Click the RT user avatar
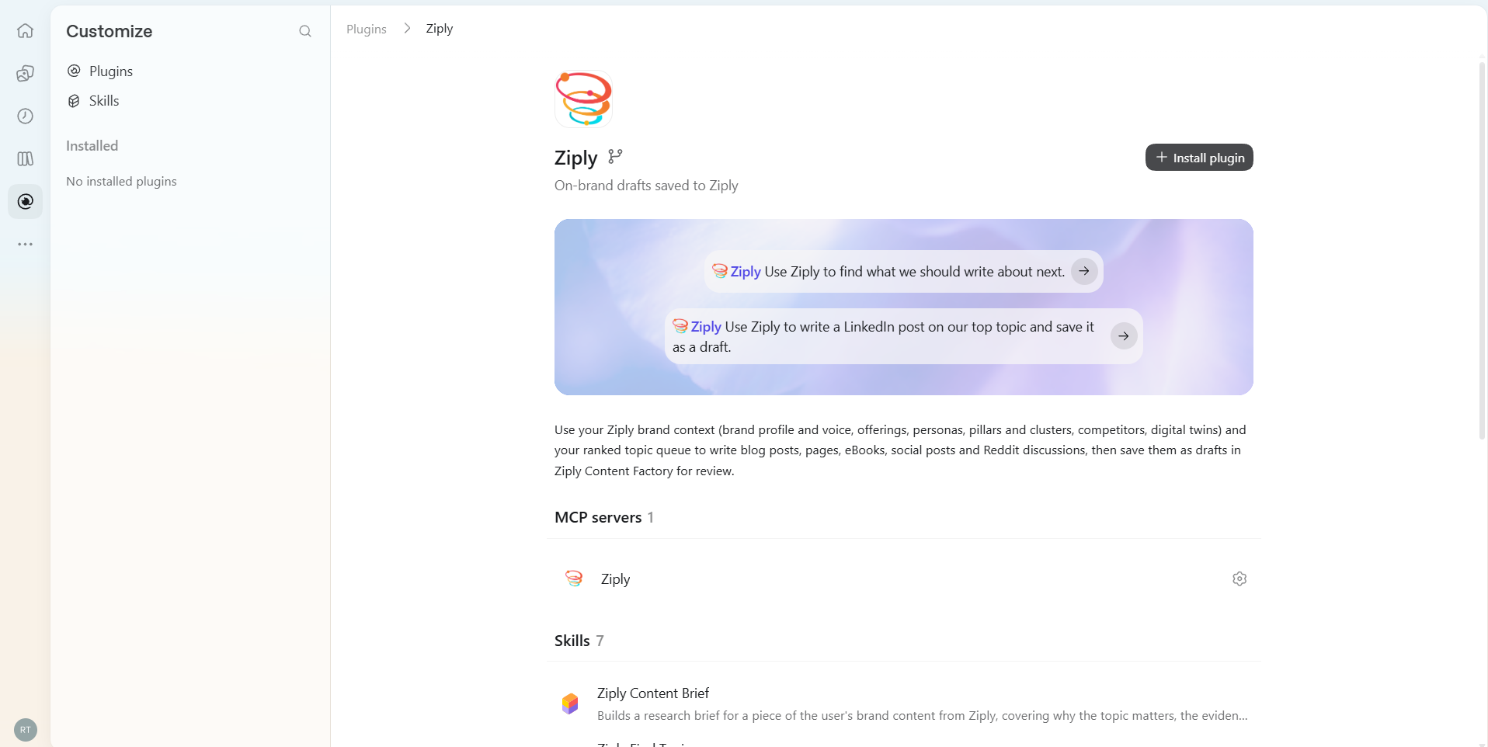 (x=26, y=730)
